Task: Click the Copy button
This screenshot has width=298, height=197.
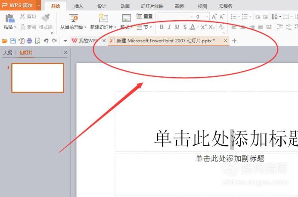Action: point(28,27)
